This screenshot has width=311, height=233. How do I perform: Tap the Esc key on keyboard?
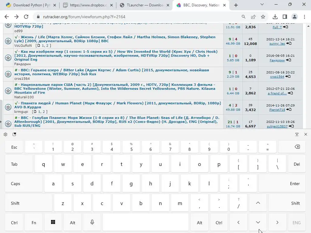[14, 147]
